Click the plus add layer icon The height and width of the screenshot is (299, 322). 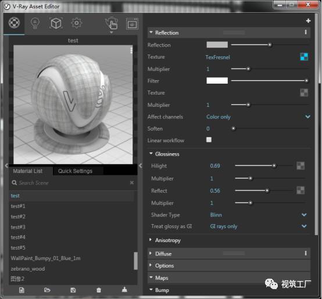tap(308, 21)
